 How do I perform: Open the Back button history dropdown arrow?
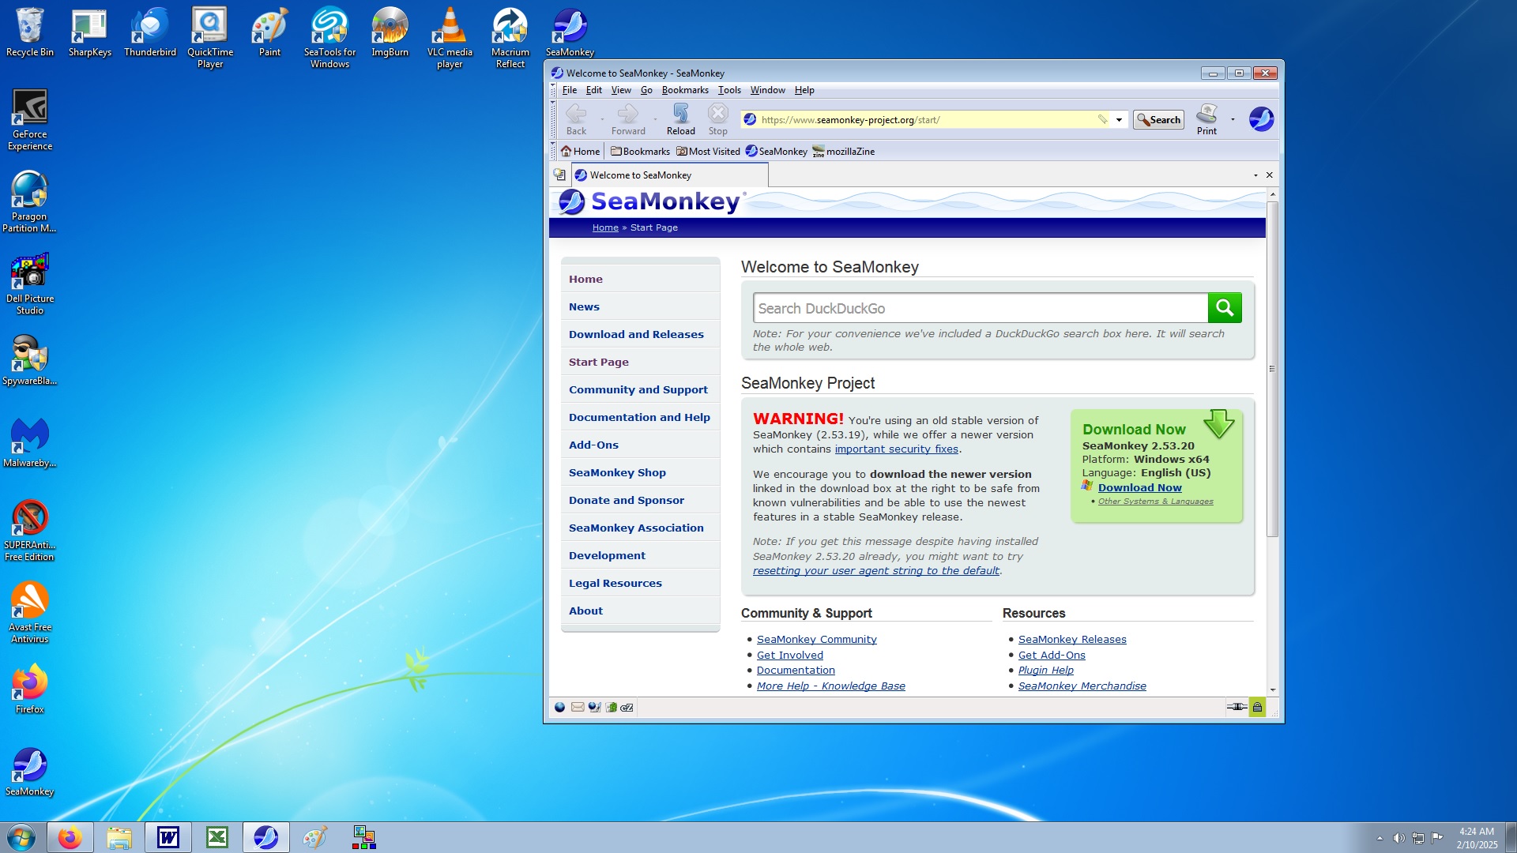(x=602, y=120)
